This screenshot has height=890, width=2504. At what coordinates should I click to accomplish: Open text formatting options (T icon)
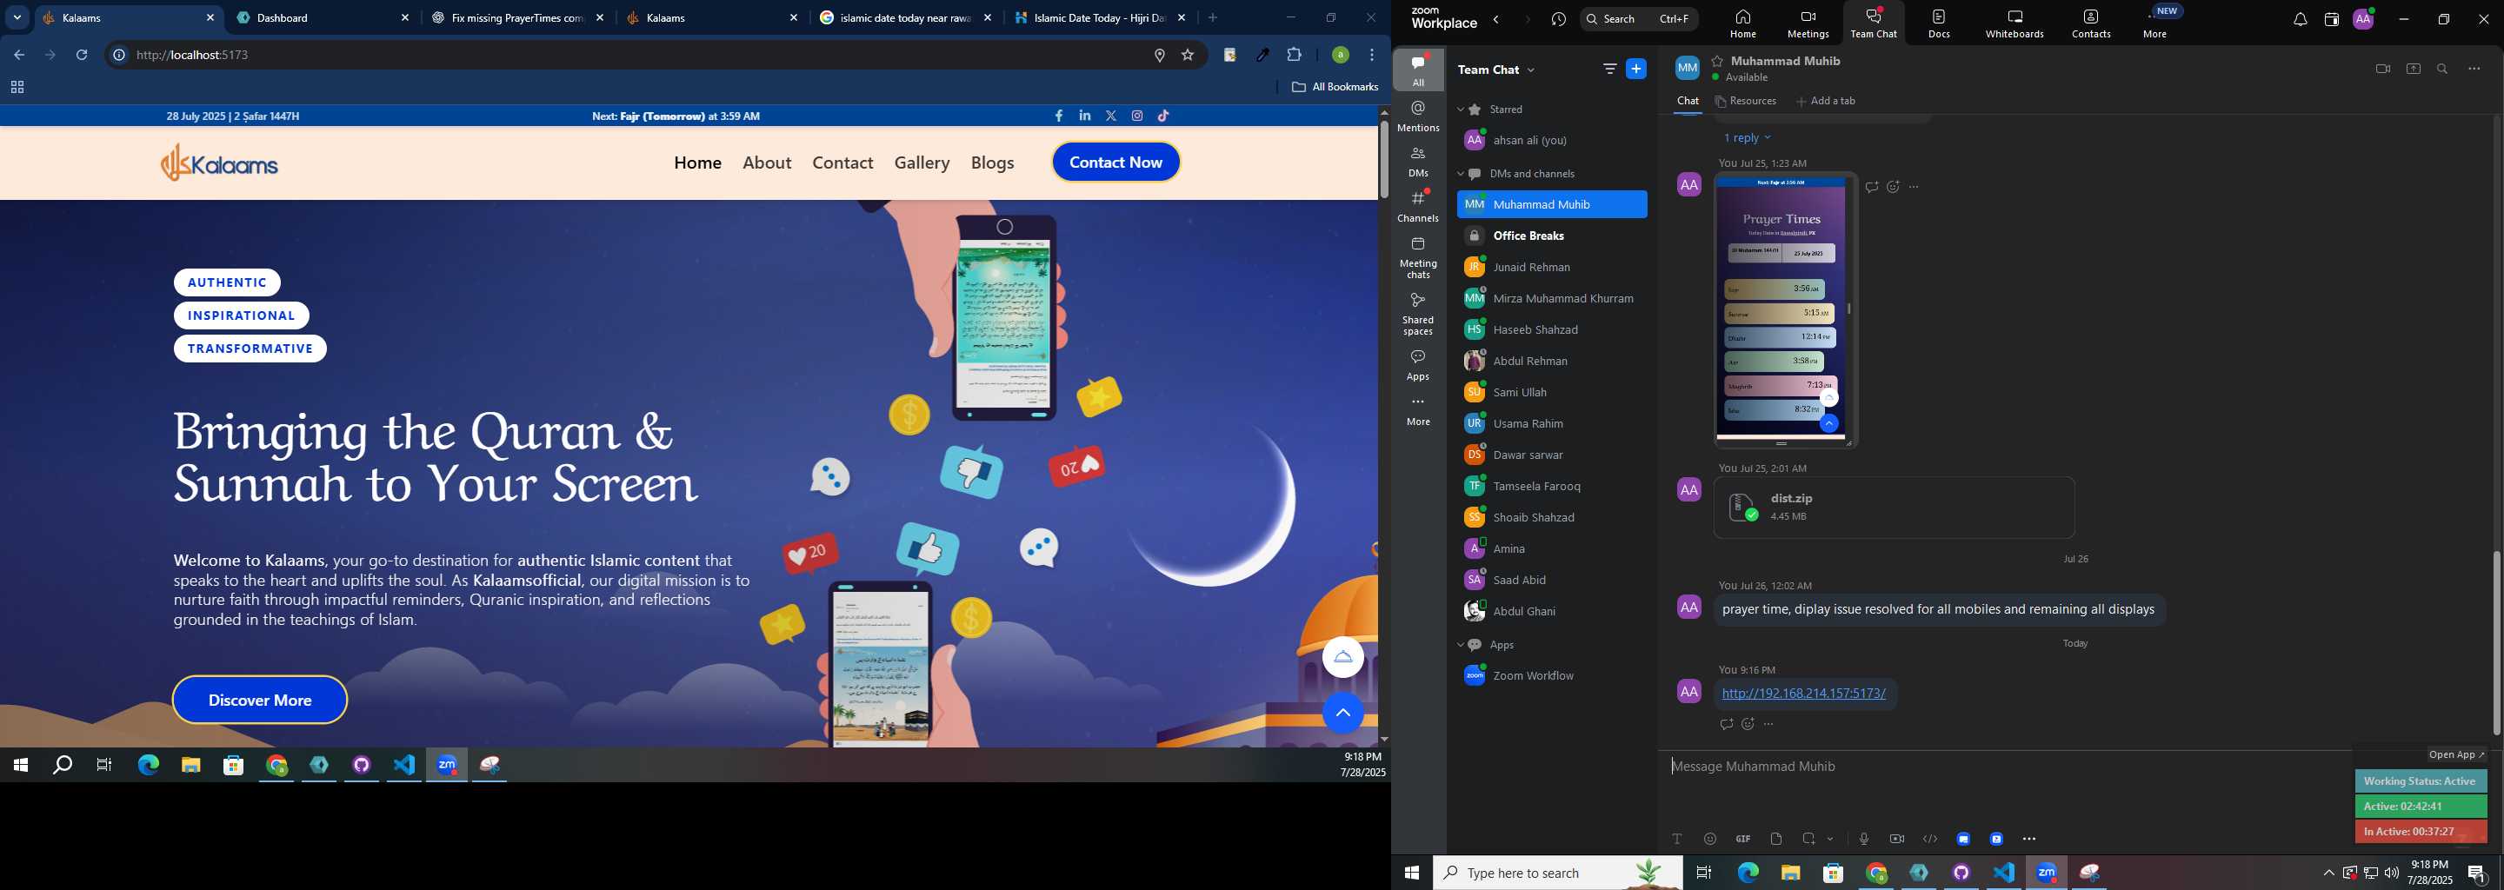coord(1677,839)
